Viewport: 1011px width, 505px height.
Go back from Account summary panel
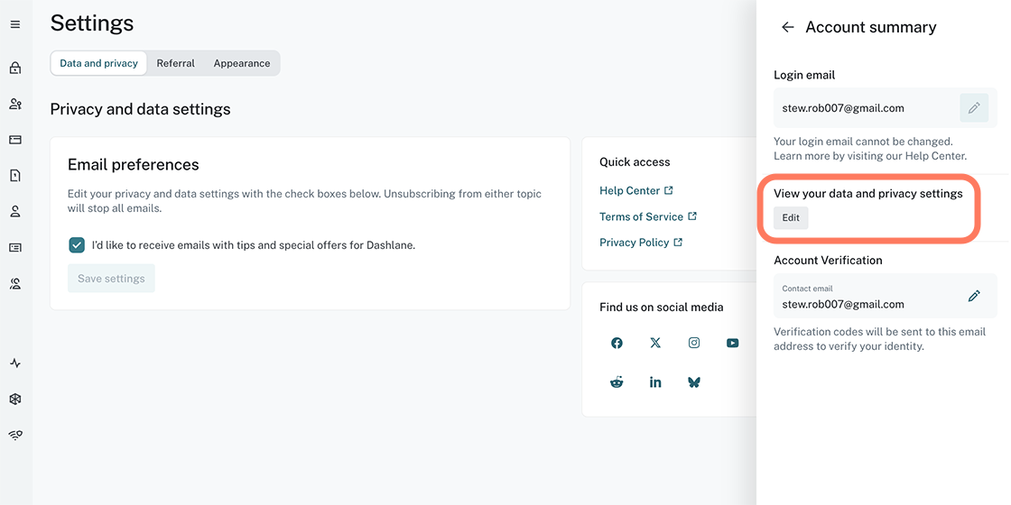click(x=787, y=27)
